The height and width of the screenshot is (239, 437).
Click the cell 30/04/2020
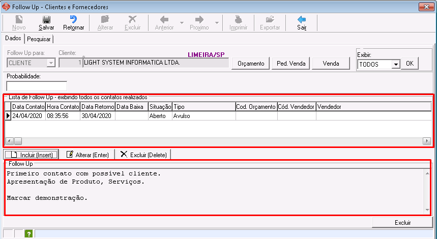coord(98,116)
